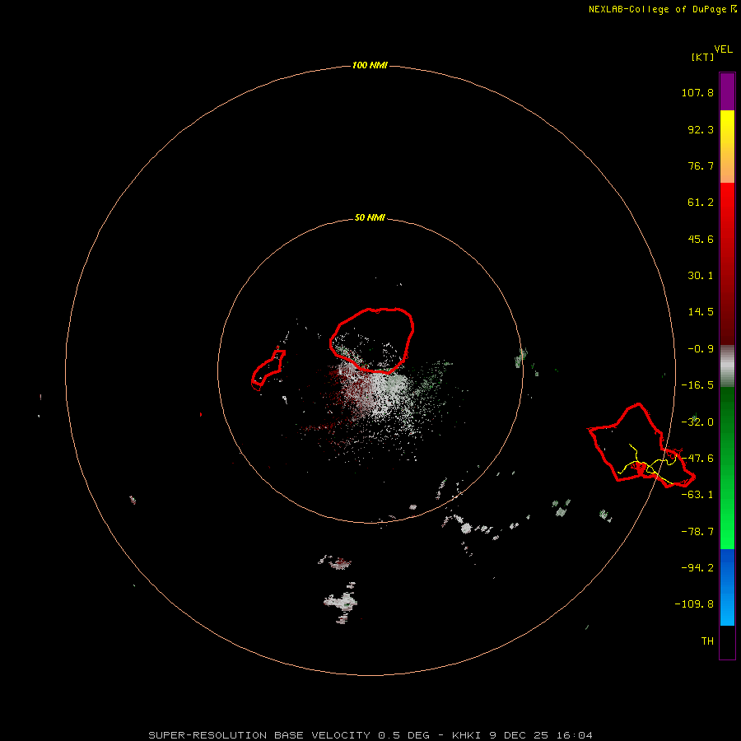Click the red island outline with yellow roads

(x=641, y=445)
